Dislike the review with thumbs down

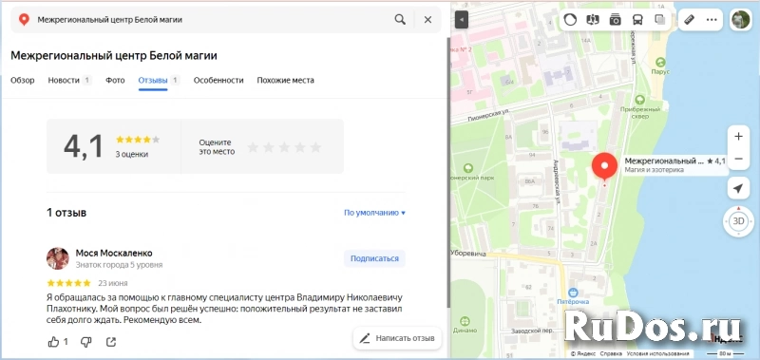[x=85, y=342]
